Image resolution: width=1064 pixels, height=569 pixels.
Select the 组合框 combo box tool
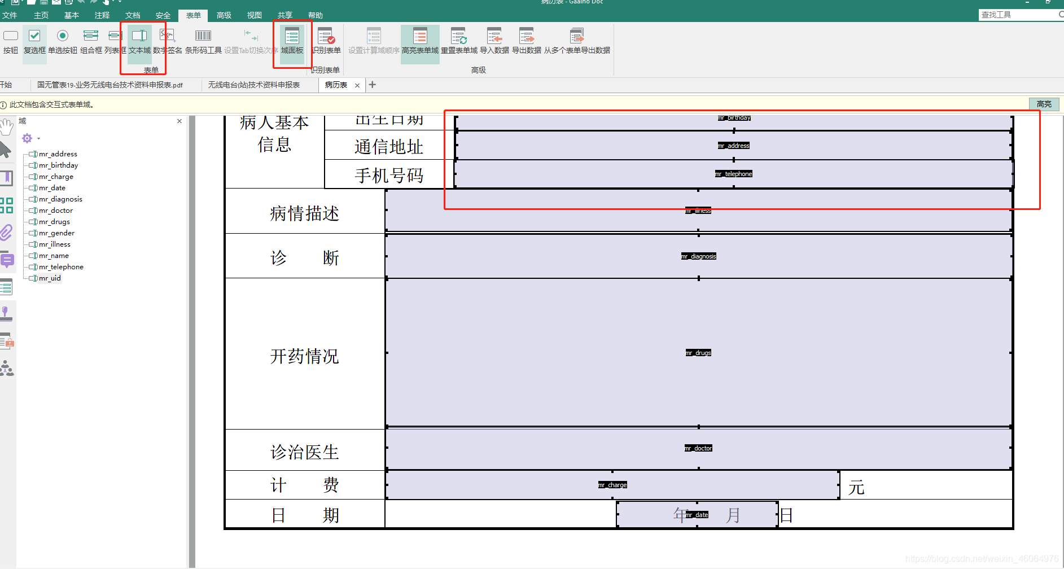click(91, 42)
